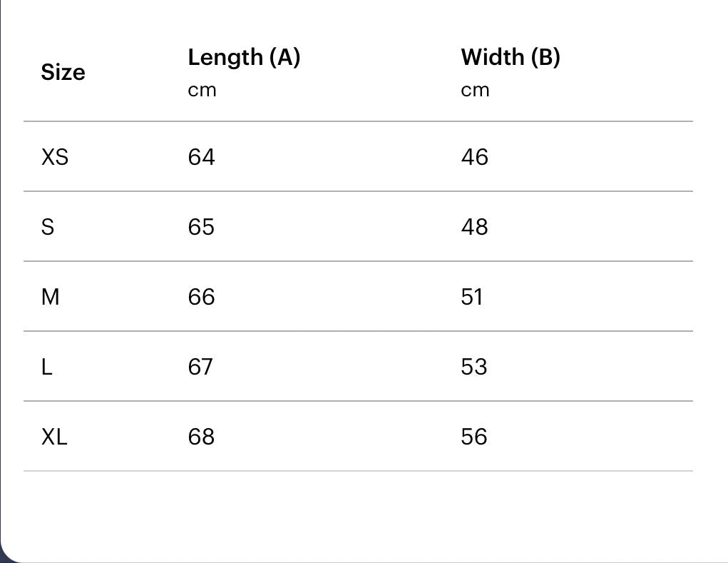728x563 pixels.
Task: Click the L width value 53
Action: [x=474, y=366]
